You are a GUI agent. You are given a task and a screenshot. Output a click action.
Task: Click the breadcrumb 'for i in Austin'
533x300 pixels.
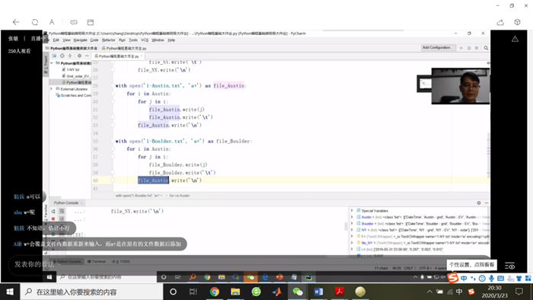[x=180, y=196]
